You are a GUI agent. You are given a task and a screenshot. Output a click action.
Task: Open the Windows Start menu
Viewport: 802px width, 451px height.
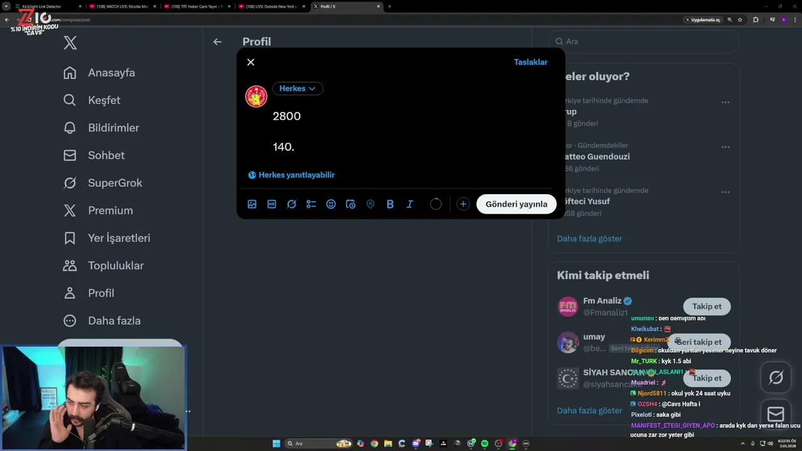[x=276, y=443]
